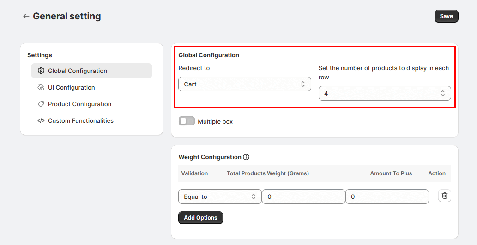Screen dimensions: 477x245
Task: Delete the weight row using the trash icon
Action: 444,196
